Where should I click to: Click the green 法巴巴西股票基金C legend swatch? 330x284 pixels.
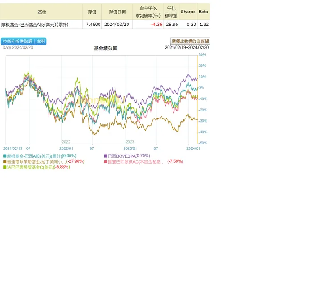pyautogui.click(x=4, y=167)
